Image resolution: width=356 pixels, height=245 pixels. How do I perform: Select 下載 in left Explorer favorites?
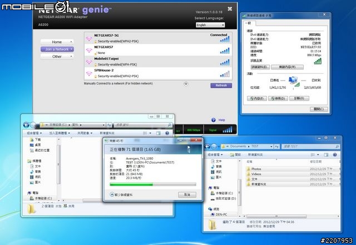(36, 139)
